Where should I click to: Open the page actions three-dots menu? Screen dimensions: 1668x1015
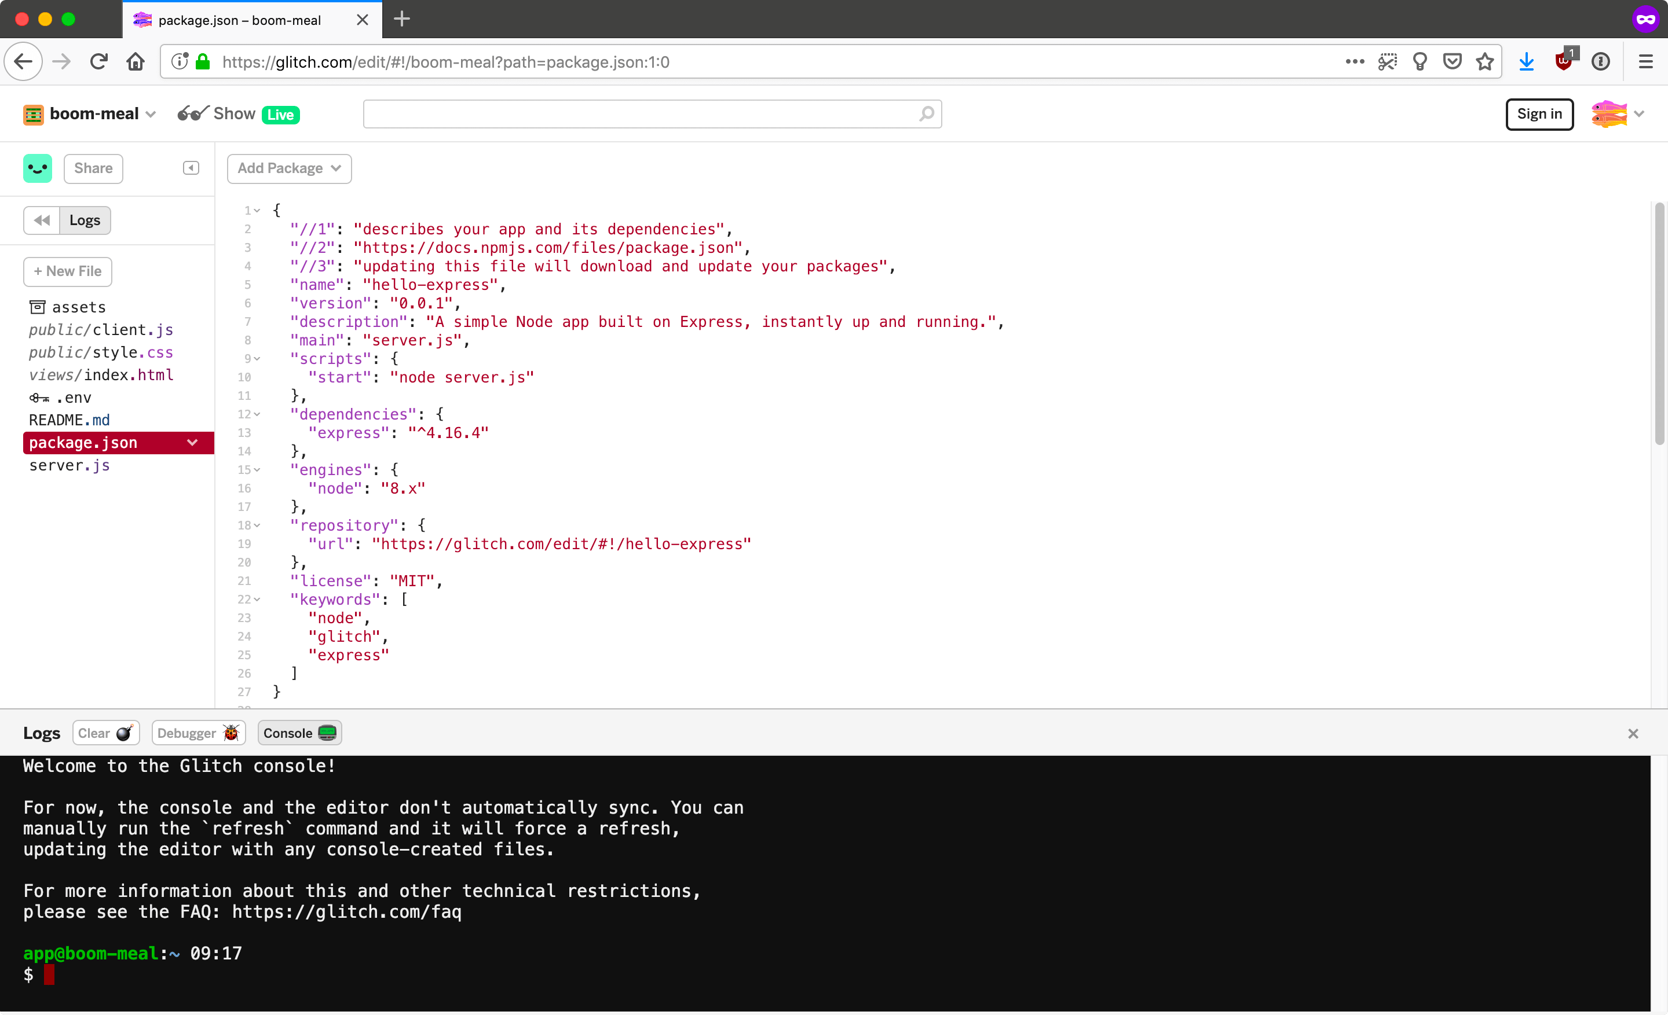point(1355,61)
